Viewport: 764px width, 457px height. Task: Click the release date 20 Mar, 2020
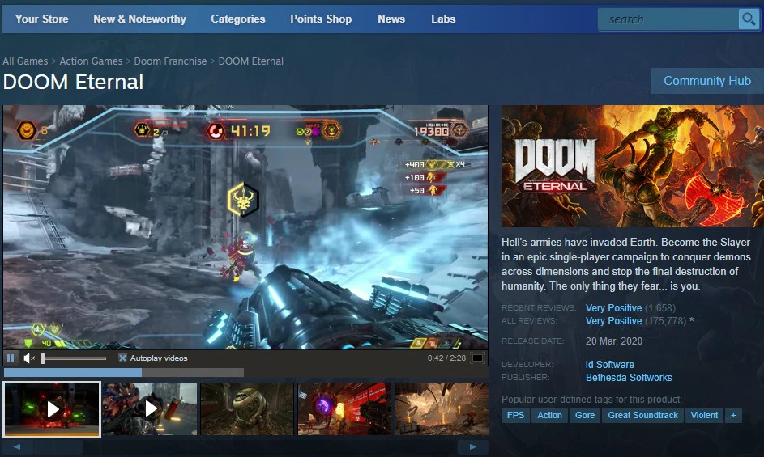click(x=614, y=341)
